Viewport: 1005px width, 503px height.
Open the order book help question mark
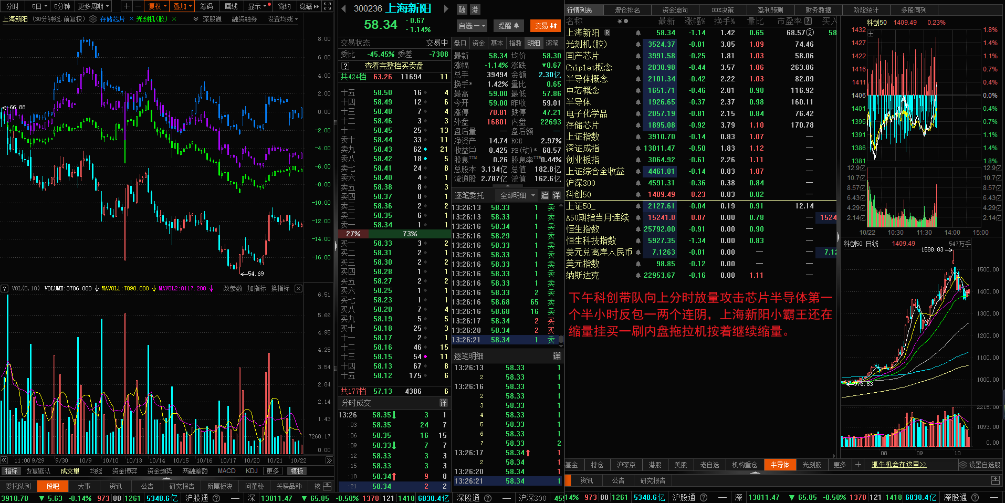[345, 66]
